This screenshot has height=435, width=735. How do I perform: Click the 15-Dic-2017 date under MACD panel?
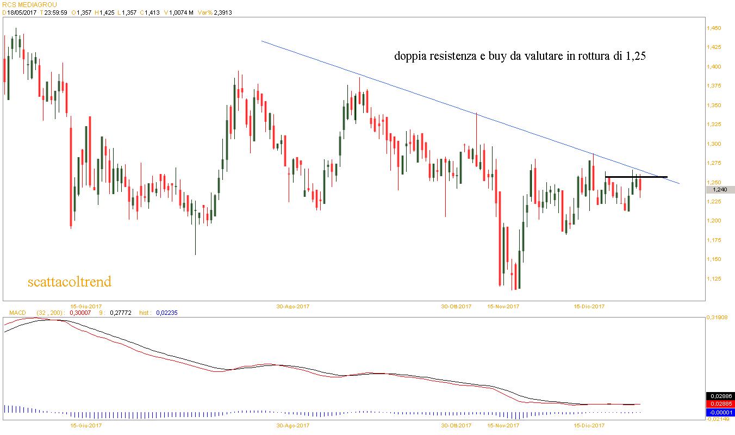589,425
